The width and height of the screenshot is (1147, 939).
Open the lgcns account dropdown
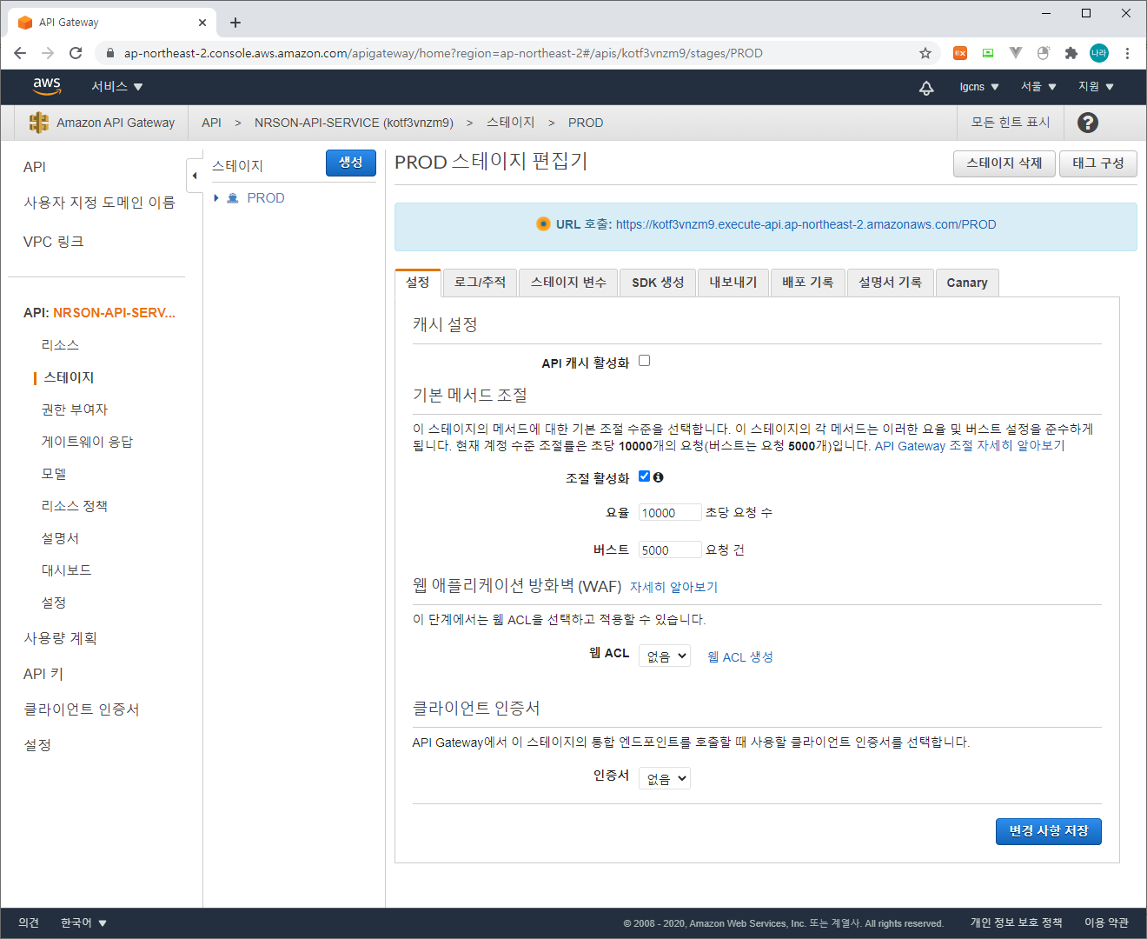pyautogui.click(x=979, y=87)
